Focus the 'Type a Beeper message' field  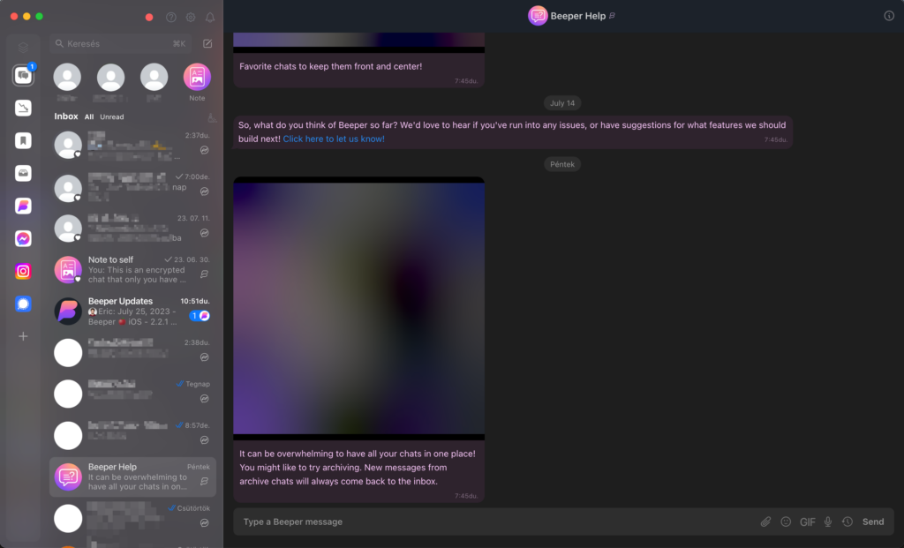pyautogui.click(x=499, y=522)
